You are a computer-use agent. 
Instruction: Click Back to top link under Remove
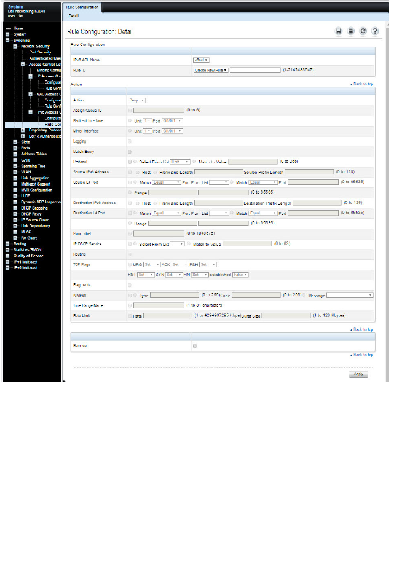click(x=361, y=355)
